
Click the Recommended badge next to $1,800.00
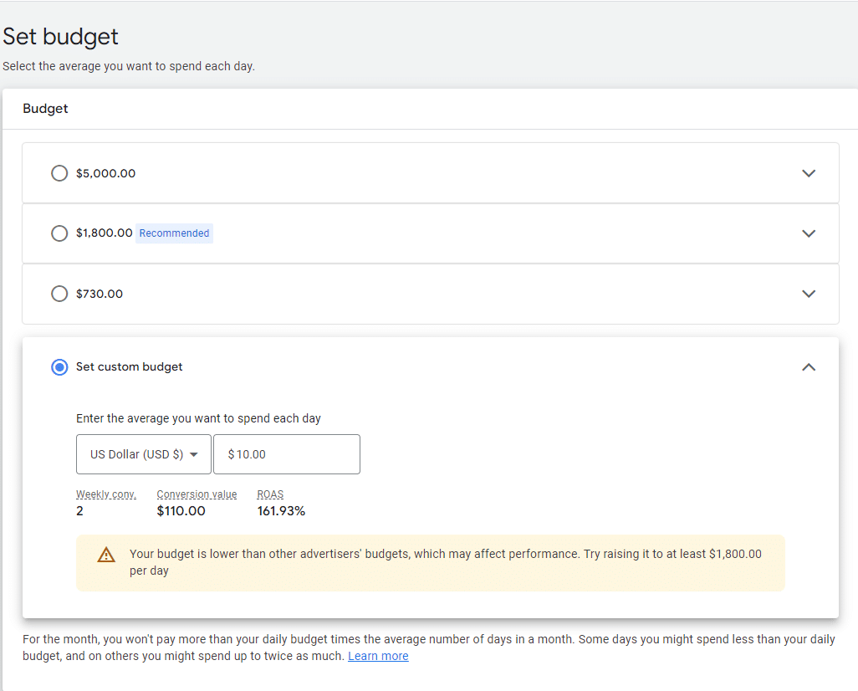point(174,233)
